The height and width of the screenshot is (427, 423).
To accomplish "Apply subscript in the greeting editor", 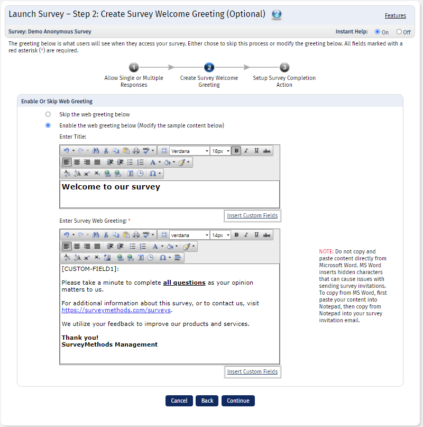I will [97, 258].
